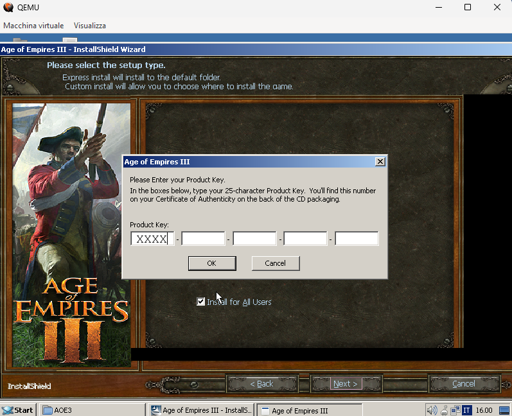
Task: Click the tray clock showing 16.00
Action: (x=484, y=410)
